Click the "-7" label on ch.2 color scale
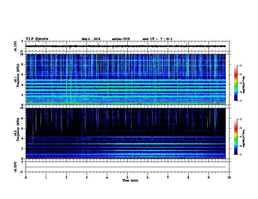This screenshot has width=258, height=199. [x=240, y=155]
